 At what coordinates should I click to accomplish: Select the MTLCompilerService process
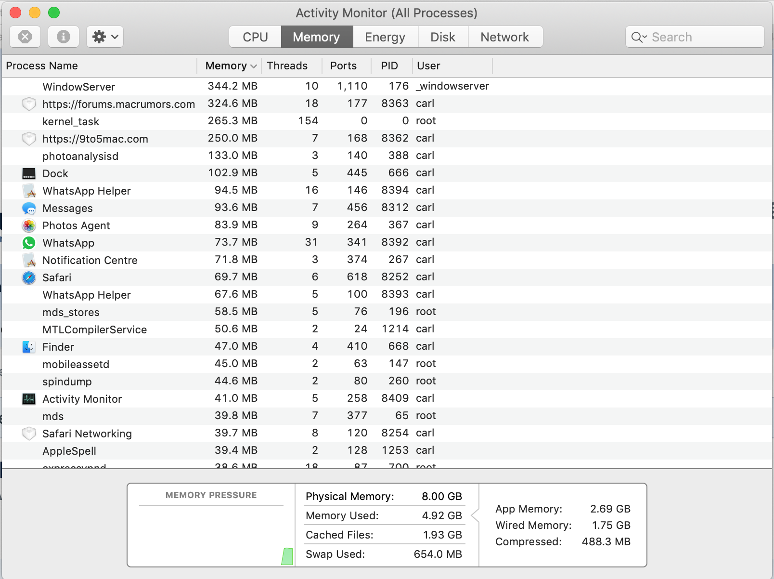pos(95,329)
